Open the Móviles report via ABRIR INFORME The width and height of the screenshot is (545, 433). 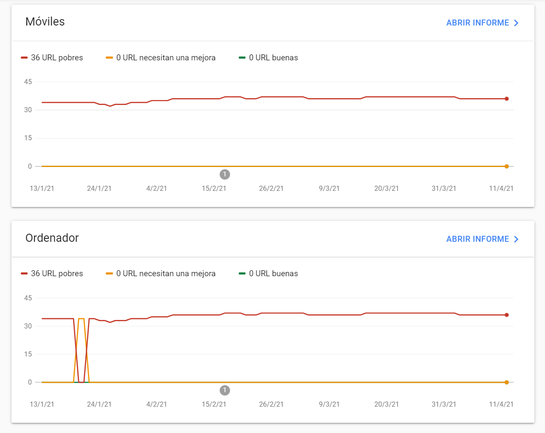483,23
